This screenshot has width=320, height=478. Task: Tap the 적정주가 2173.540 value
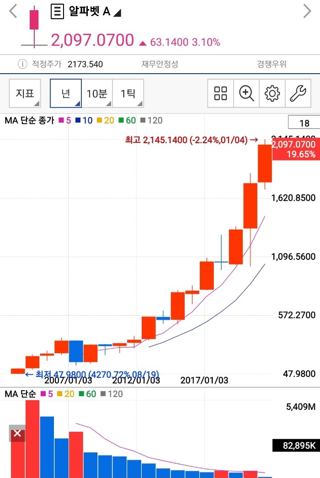[x=85, y=64]
